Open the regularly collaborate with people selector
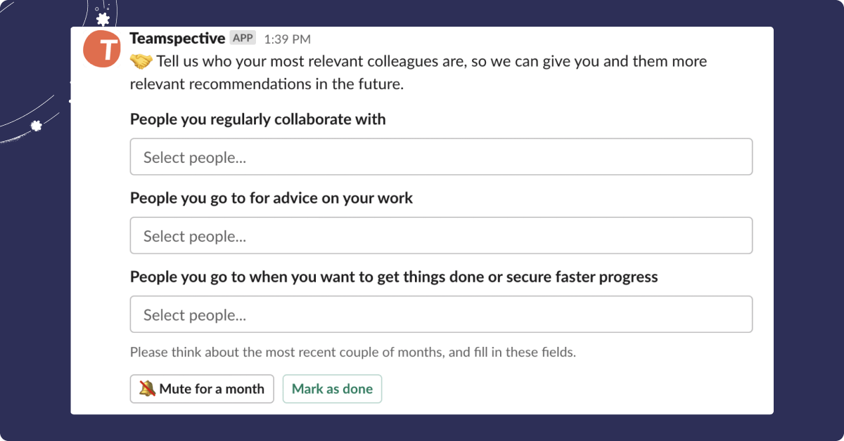The image size is (844, 441). [441, 157]
